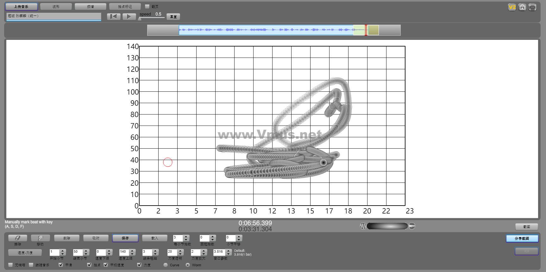The width and height of the screenshot is (546, 272).
Task: Decrease the 结束小节 stepper value
Action: coord(86,254)
